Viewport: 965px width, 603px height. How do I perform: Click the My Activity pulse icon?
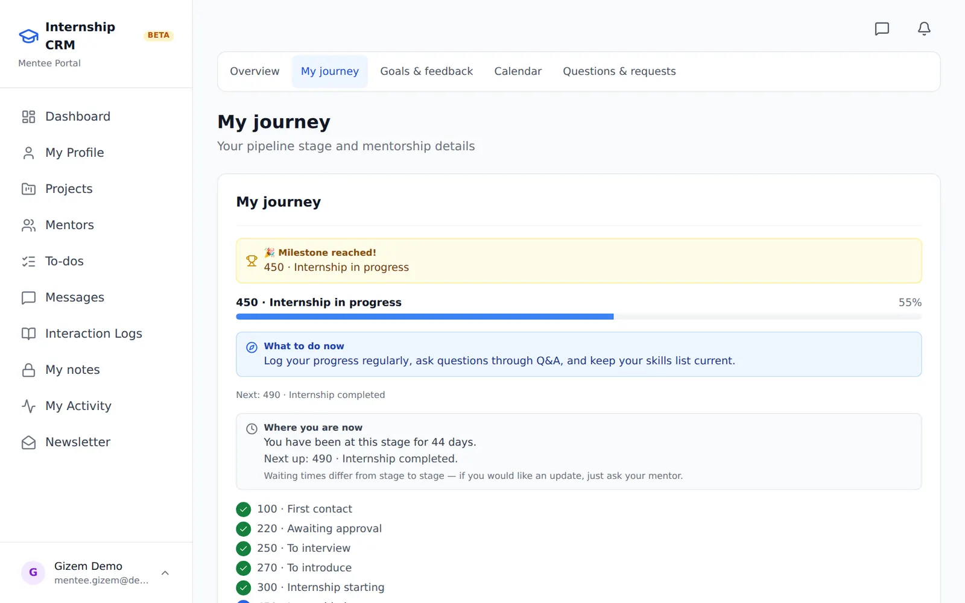click(28, 406)
